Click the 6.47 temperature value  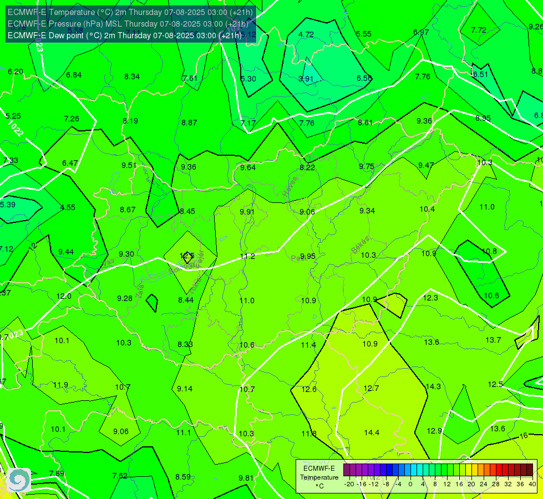[x=70, y=163]
